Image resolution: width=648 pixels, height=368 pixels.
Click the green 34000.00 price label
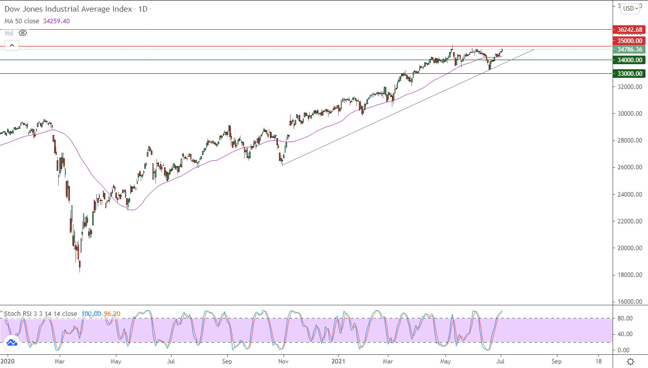629,60
